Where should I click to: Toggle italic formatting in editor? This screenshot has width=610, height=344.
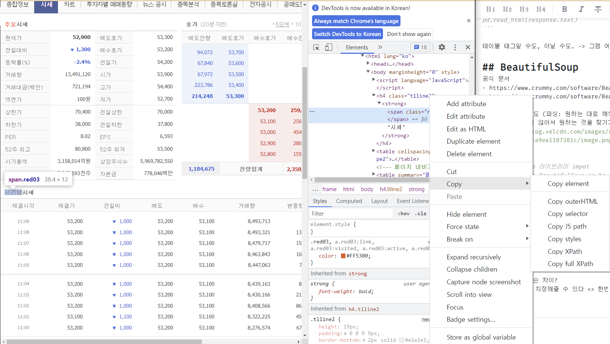pyautogui.click(x=581, y=9)
